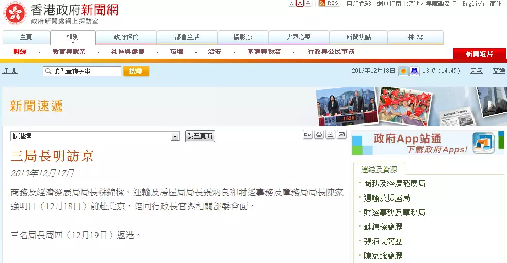Select the smallest font size 'A' button

coord(291,4)
